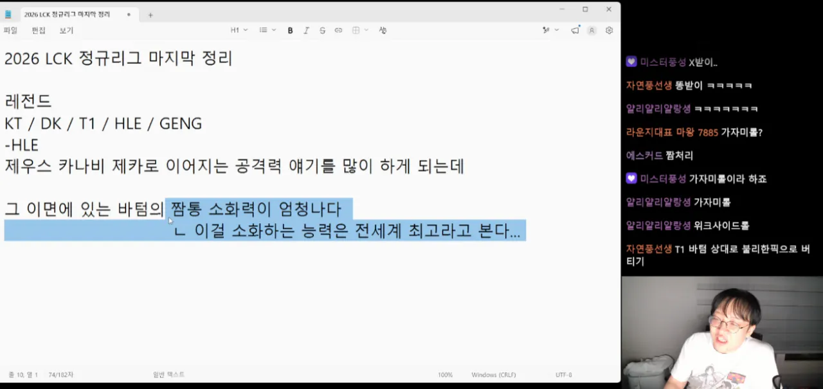Screen dimensions: 823x389
Task: Click Windows (CRLF) line ending indicator
Action: coord(493,375)
